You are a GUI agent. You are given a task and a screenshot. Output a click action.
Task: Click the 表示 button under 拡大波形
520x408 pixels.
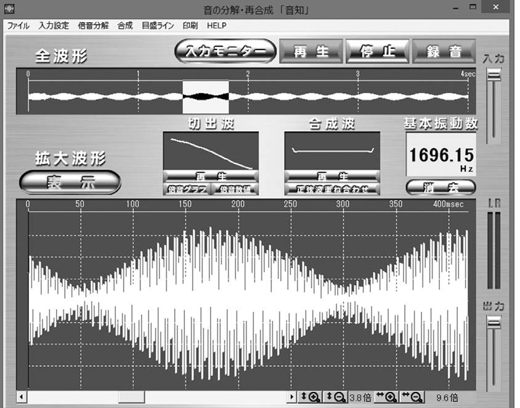click(70, 183)
